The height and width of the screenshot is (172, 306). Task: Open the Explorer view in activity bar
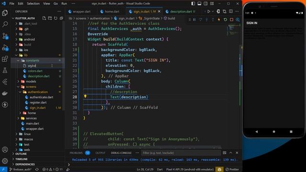pyautogui.click(x=5, y=13)
